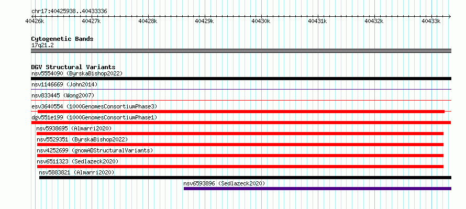This screenshot has height=209, width=466.
Task: Open nsv6593896 (Sedlazeck2020) label
Action: point(224,183)
